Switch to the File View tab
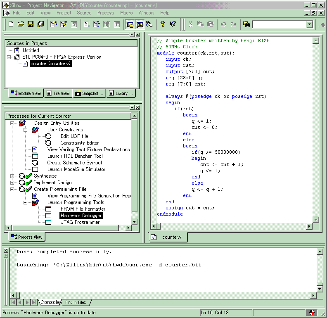This screenshot has height=318, width=327. click(58, 93)
